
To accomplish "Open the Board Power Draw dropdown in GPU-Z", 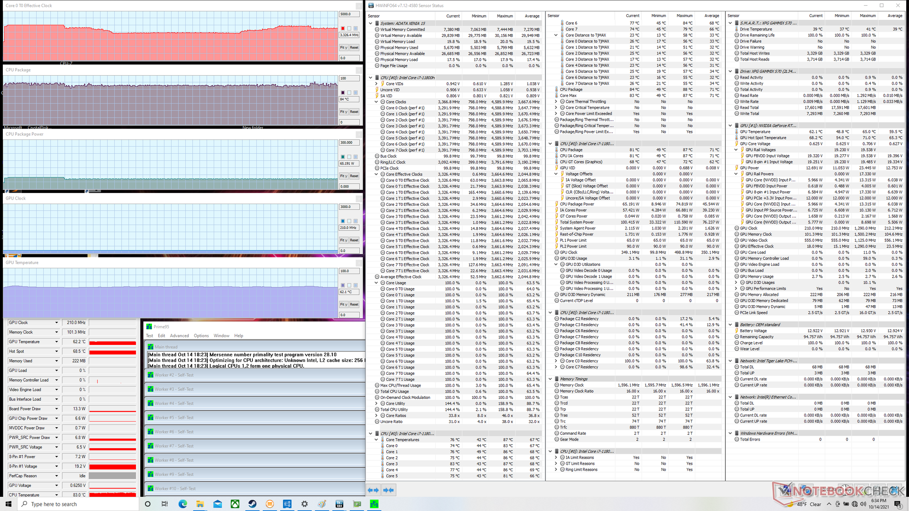I will click(x=56, y=409).
